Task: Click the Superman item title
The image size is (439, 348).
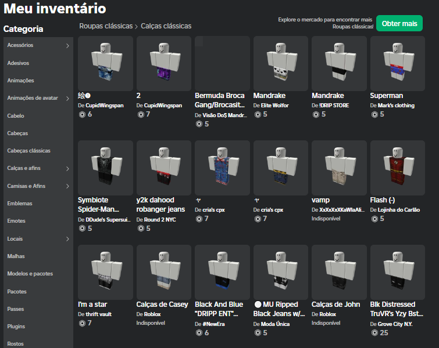Action: click(386, 96)
